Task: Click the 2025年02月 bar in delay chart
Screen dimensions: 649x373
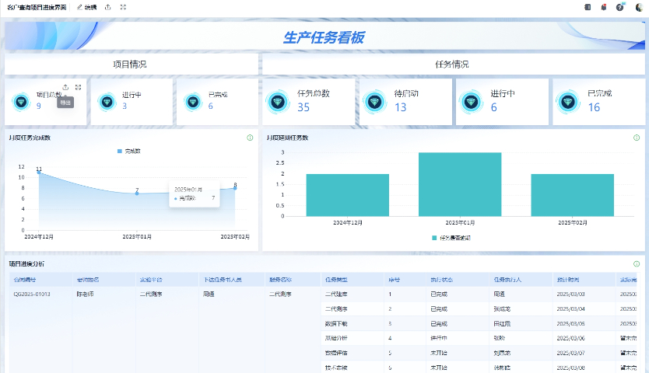Action: click(x=573, y=195)
